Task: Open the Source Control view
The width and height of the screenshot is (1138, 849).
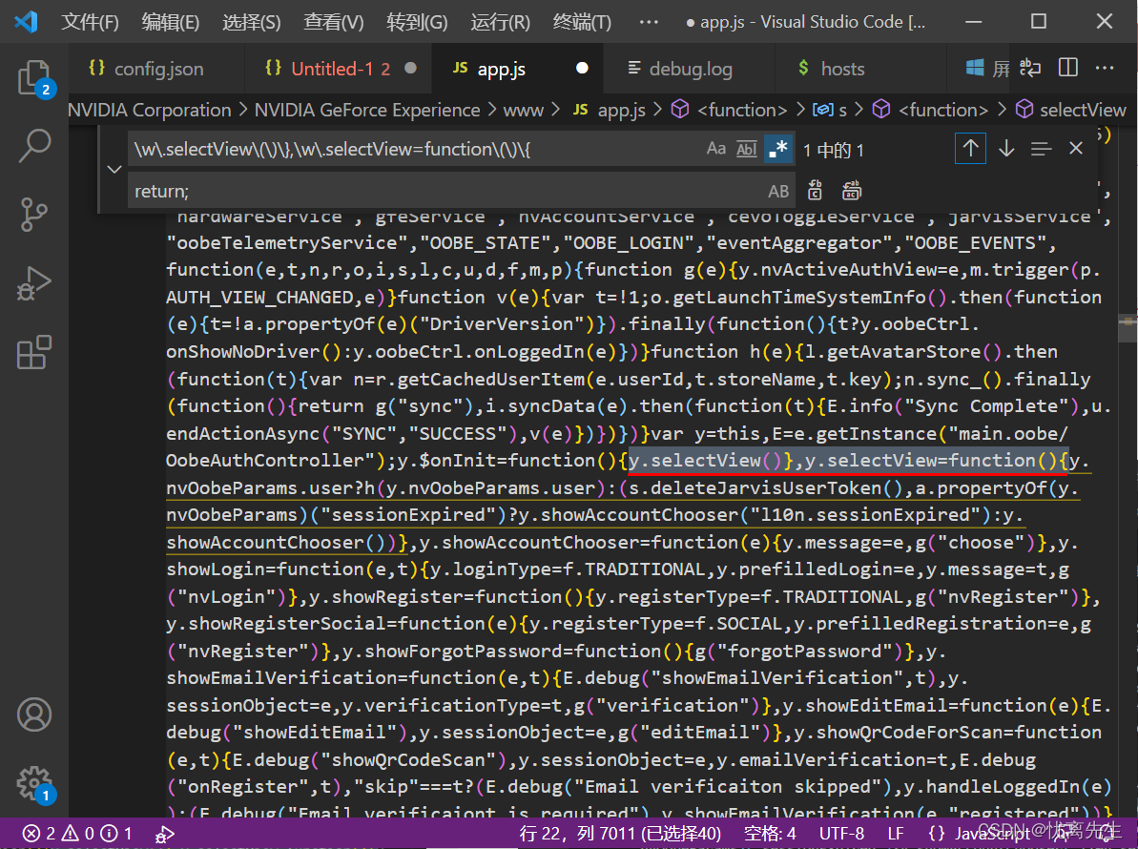Action: coord(34,215)
